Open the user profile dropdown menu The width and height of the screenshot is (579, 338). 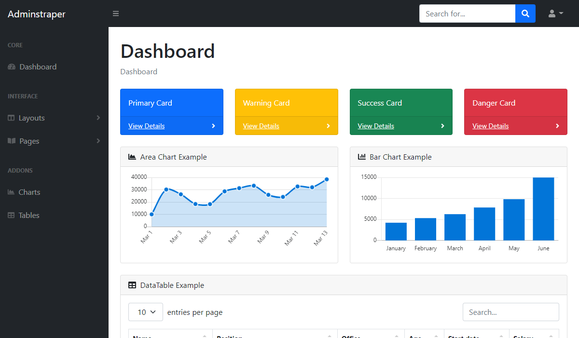tap(556, 14)
